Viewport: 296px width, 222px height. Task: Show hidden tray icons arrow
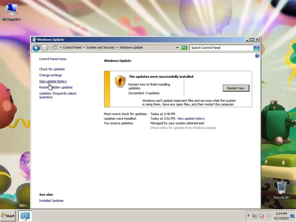coord(248,216)
